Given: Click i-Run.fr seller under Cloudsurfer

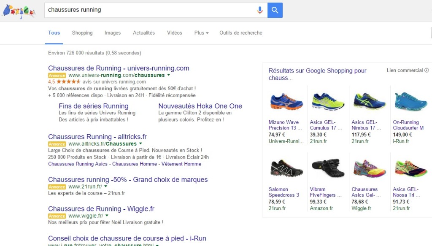Looking at the screenshot, I should [x=401, y=141].
